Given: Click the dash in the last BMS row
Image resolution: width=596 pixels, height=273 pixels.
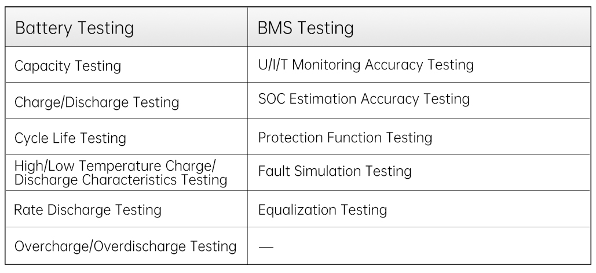Looking at the screenshot, I should (x=266, y=247).
